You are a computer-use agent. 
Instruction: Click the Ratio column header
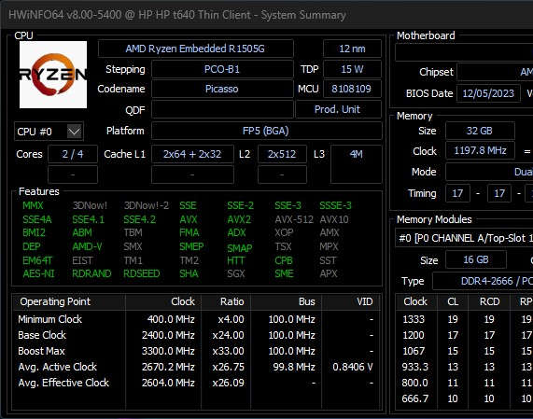point(226,301)
